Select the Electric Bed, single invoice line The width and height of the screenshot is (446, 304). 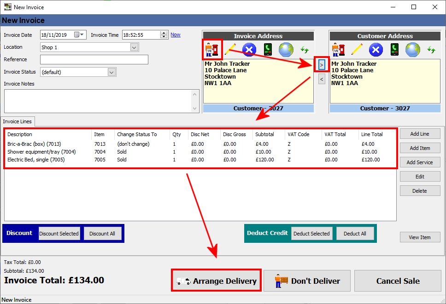pyautogui.click(x=36, y=160)
